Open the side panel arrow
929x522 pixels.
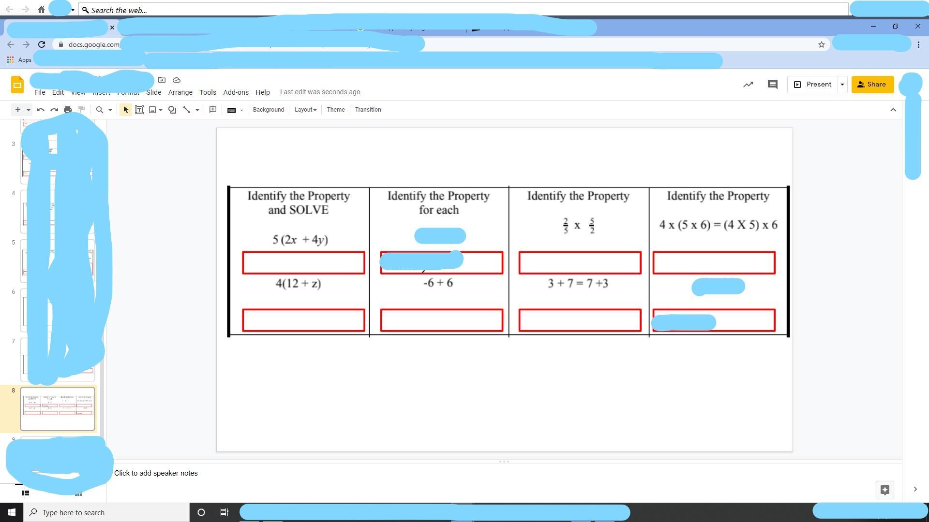click(x=915, y=490)
